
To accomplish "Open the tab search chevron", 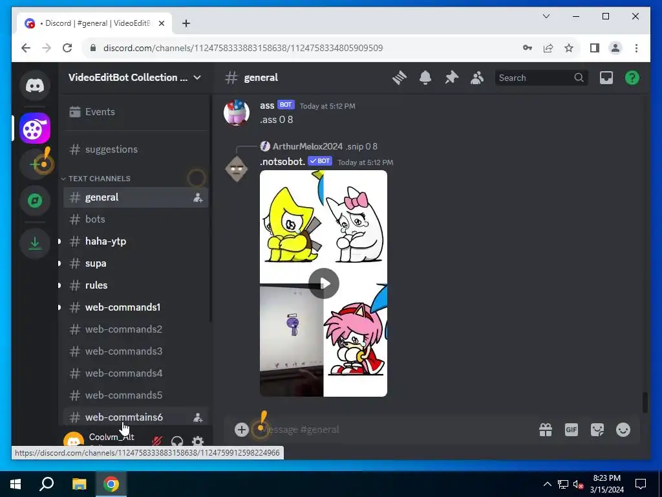I will pos(546,16).
